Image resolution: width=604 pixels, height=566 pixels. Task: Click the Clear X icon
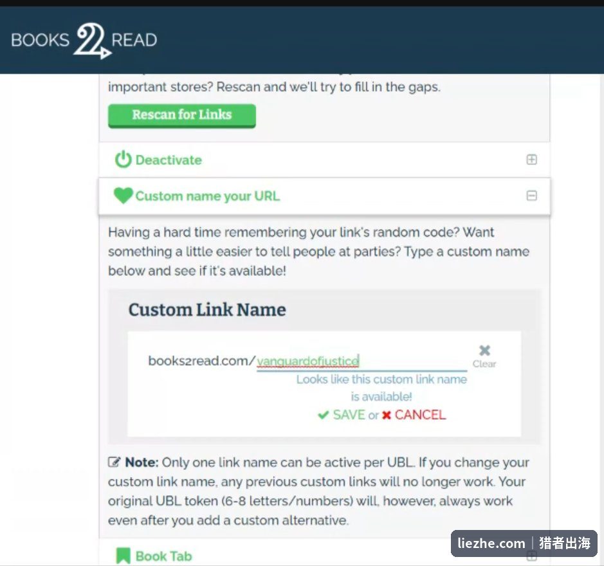coord(484,351)
